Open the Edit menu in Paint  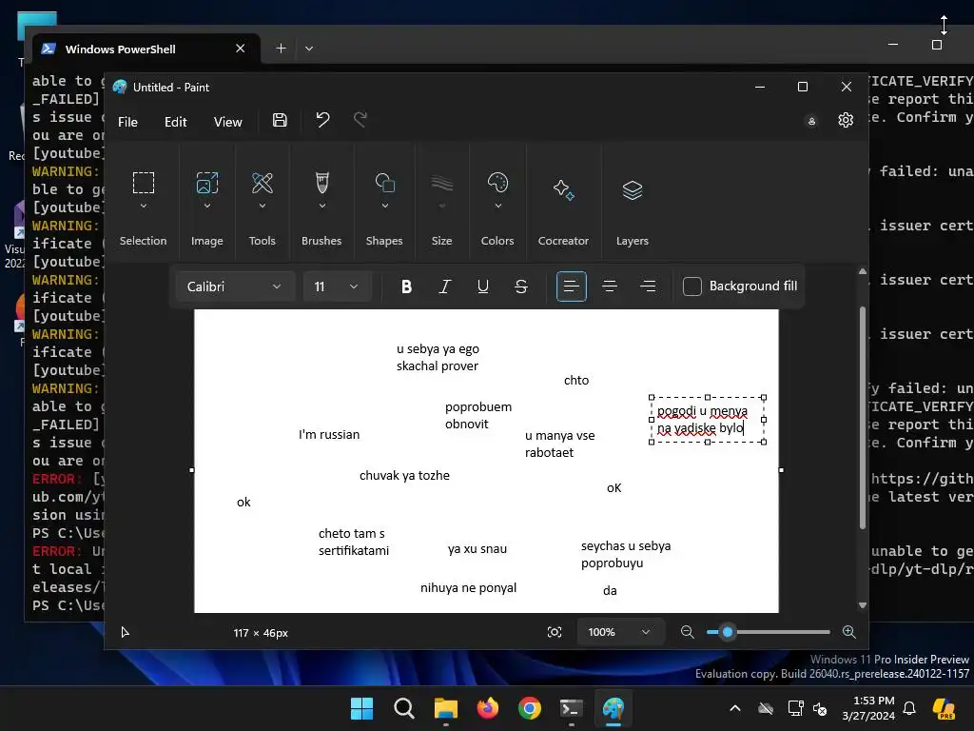[175, 122]
